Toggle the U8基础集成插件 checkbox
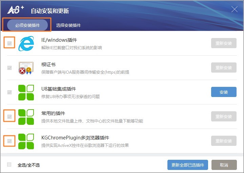This screenshot has width=244, height=173. (9, 92)
